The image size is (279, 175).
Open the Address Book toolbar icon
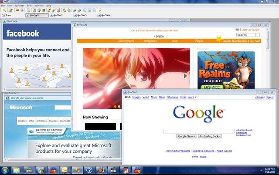pos(34,10)
